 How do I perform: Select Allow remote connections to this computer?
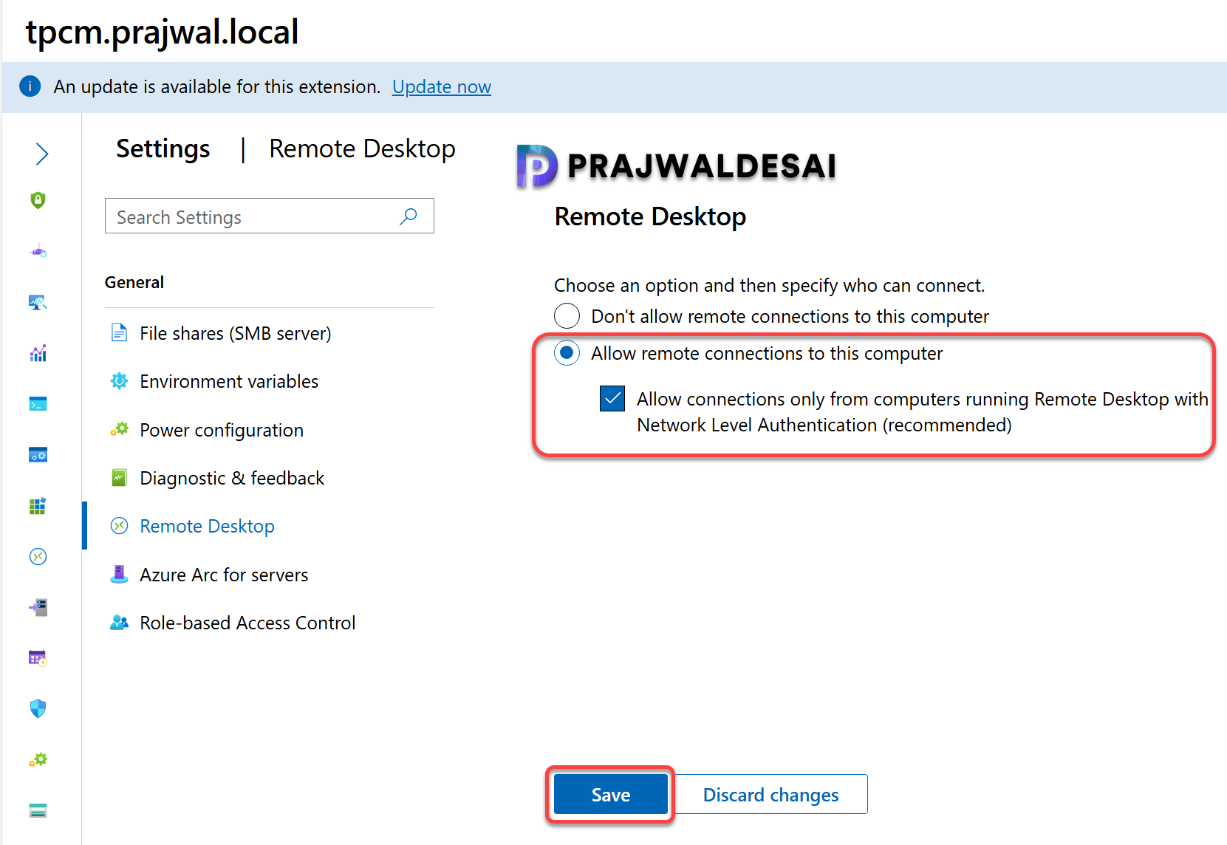[x=567, y=353]
